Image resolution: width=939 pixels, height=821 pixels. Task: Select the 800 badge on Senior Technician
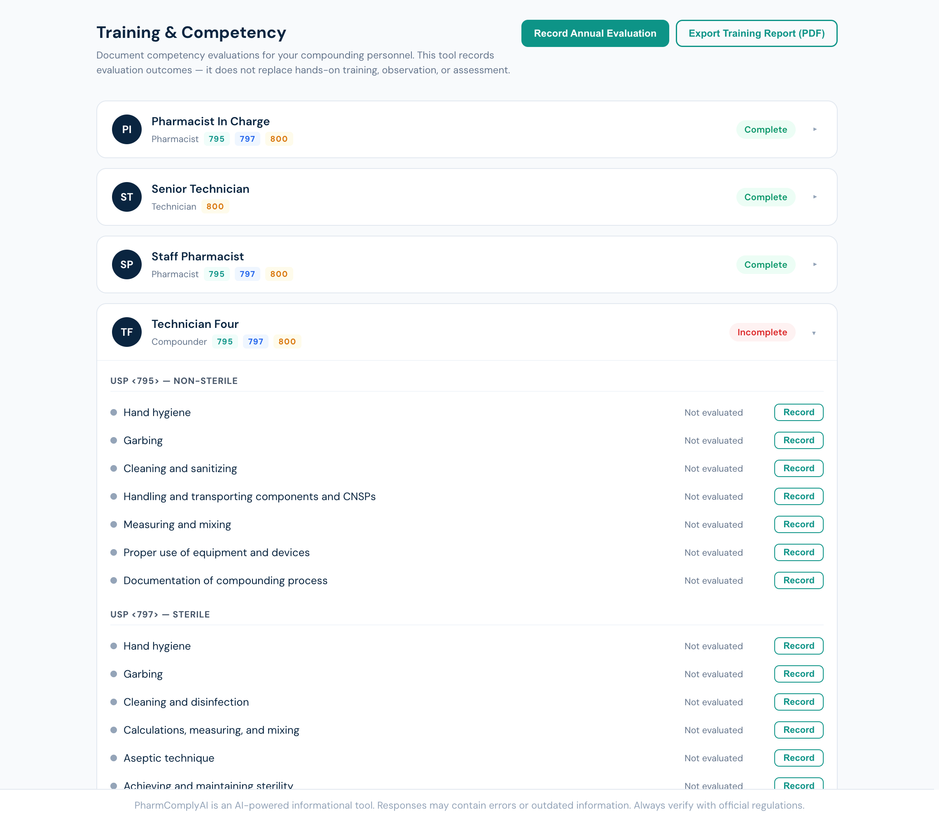tap(215, 207)
